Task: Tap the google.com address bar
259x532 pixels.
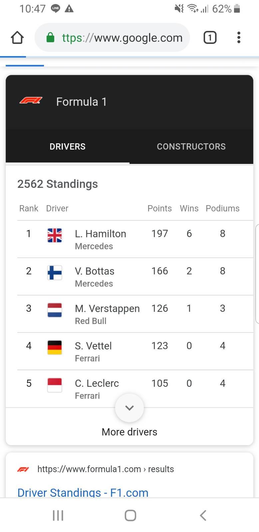Action: [122, 38]
